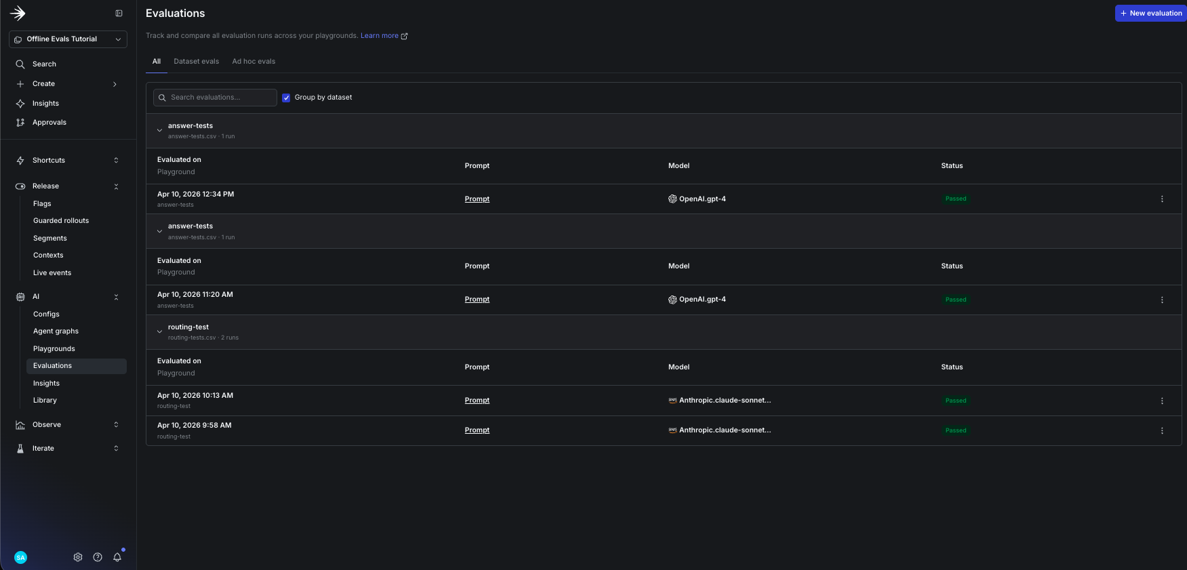Screen dimensions: 1187x570
Task: Open AI Configs page
Action: coord(46,314)
